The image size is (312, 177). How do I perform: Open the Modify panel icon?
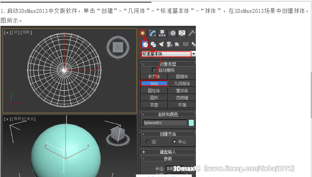(152, 33)
